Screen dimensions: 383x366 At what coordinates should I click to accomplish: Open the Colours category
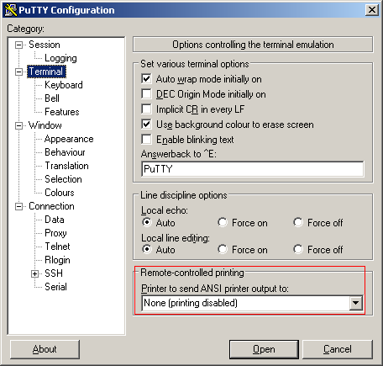point(60,193)
